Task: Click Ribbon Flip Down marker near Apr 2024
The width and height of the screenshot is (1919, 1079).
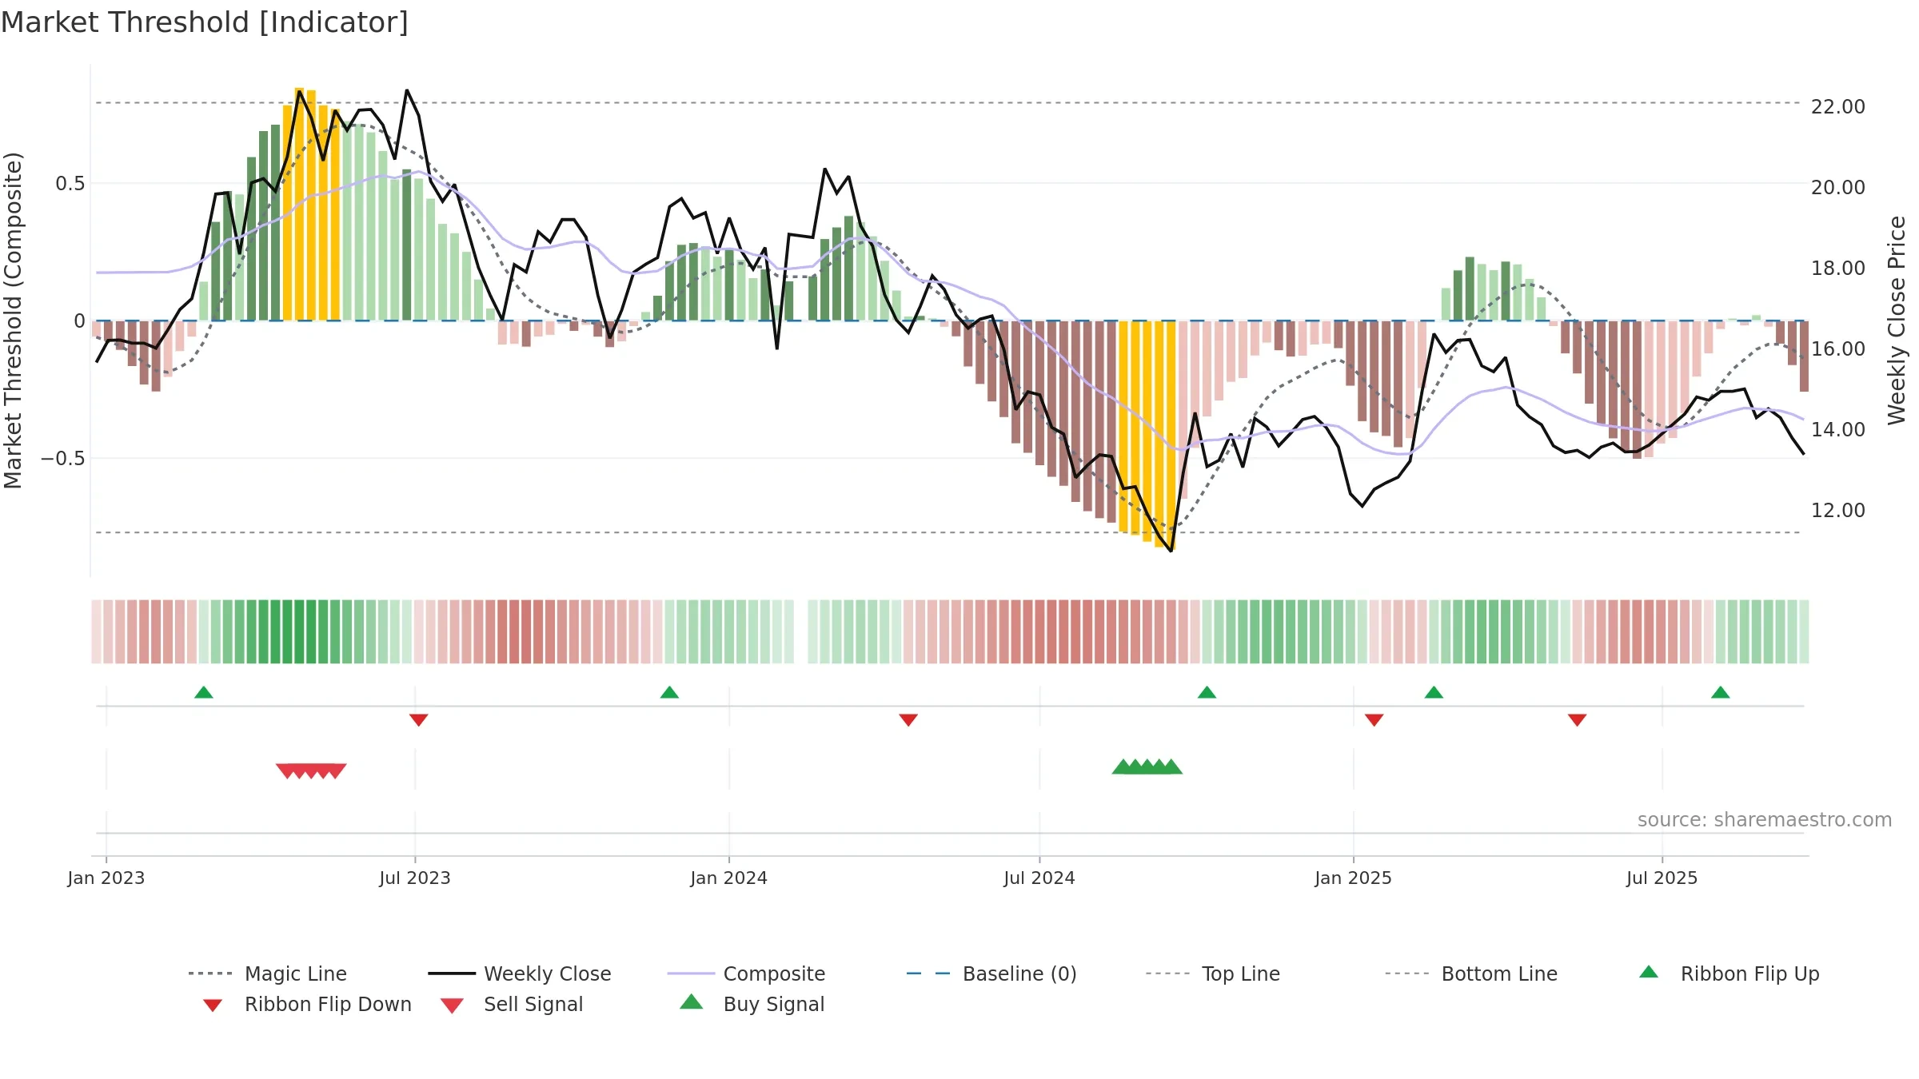Action: (908, 720)
